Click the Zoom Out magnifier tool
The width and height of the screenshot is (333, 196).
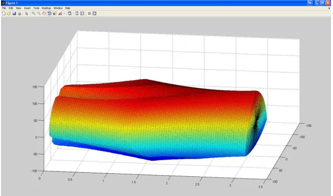pyautogui.click(x=39, y=14)
